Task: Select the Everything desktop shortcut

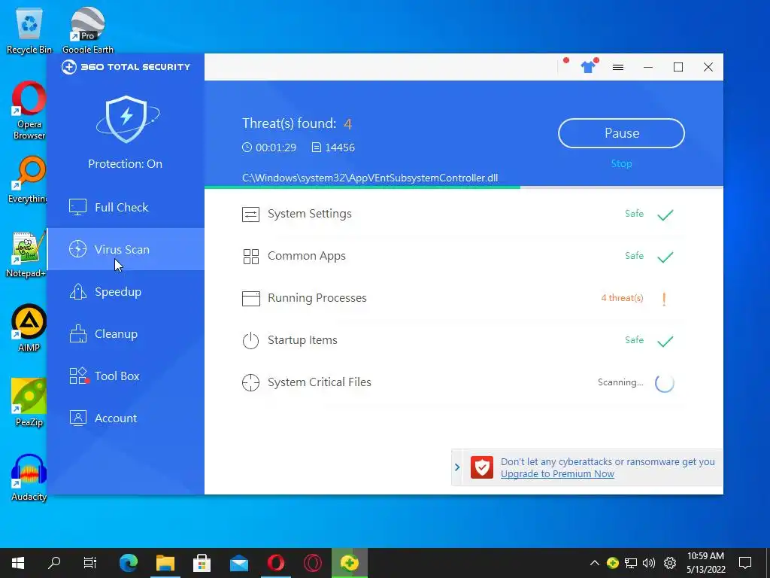Action: click(x=28, y=180)
